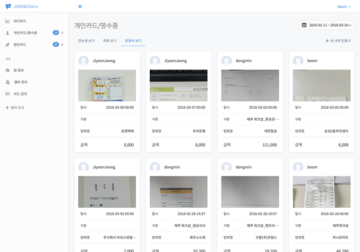Toggle the hamburger menu icon
Image resolution: width=360 pixels, height=252 pixels.
[x=80, y=6]
